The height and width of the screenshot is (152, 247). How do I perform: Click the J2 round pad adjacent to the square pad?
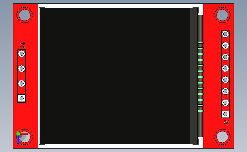point(225,103)
